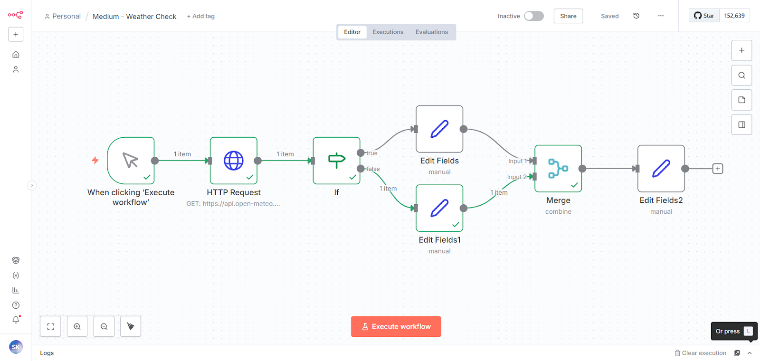The width and height of the screenshot is (760, 361).
Task: Expand the Logs panel with the chevron
Action: pyautogui.click(x=750, y=353)
